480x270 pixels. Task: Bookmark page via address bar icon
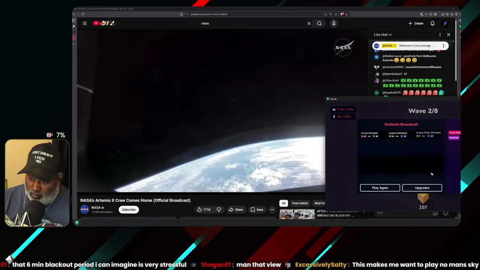click(x=181, y=14)
